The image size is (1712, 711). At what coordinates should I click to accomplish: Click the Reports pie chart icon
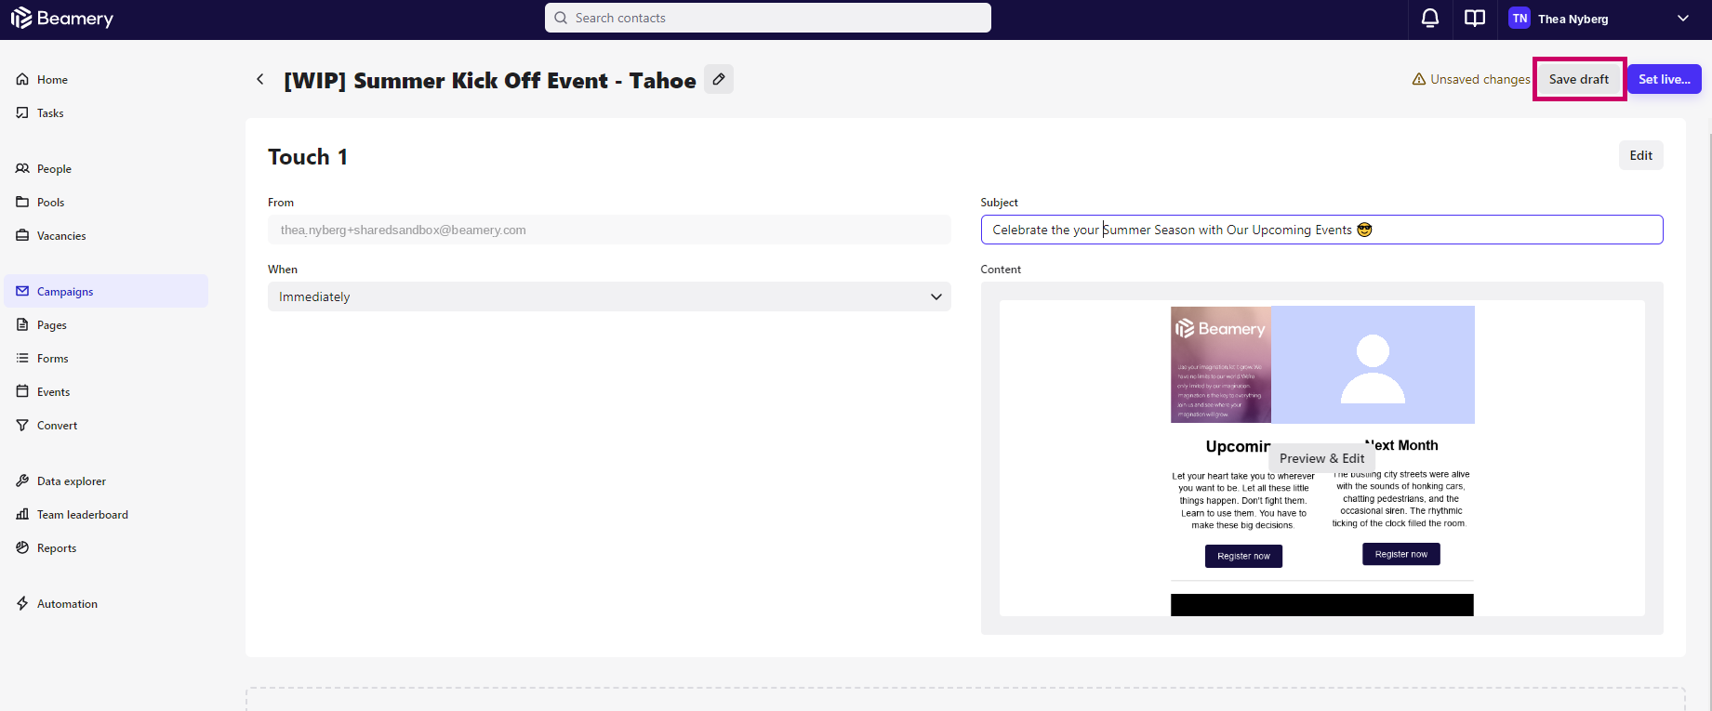(x=22, y=547)
